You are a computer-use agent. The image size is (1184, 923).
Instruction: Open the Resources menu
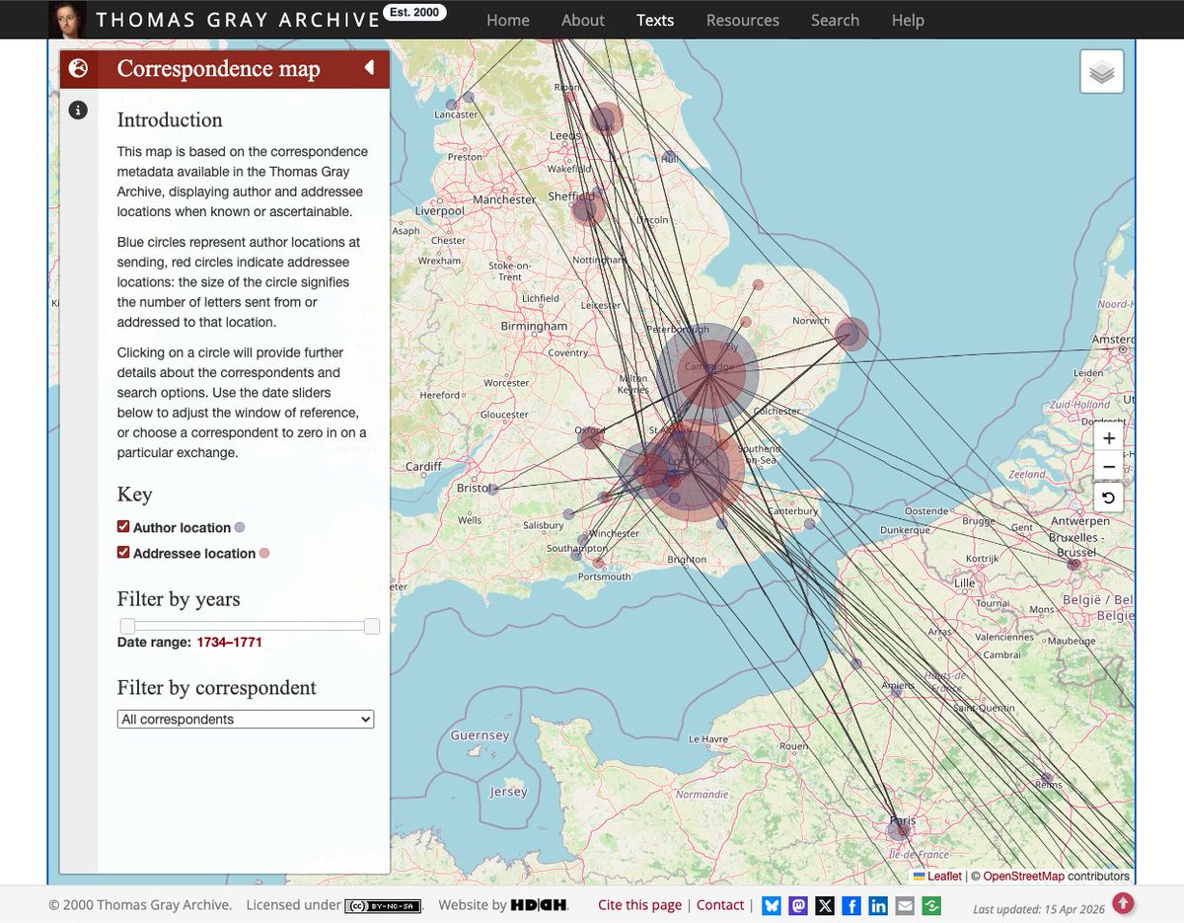[x=743, y=20]
